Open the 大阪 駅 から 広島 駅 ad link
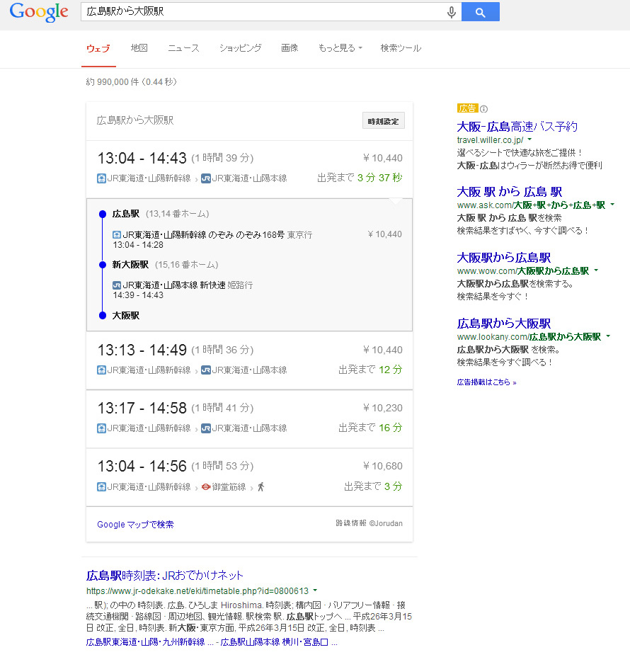The image size is (630, 662). [510, 192]
